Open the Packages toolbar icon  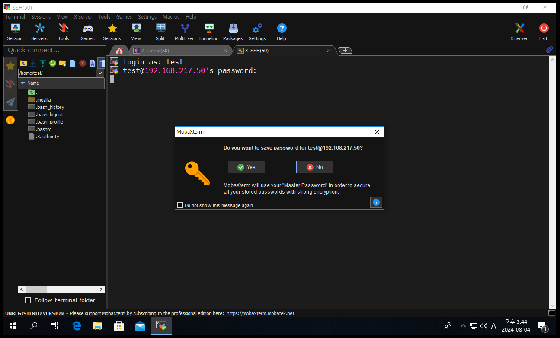click(233, 32)
